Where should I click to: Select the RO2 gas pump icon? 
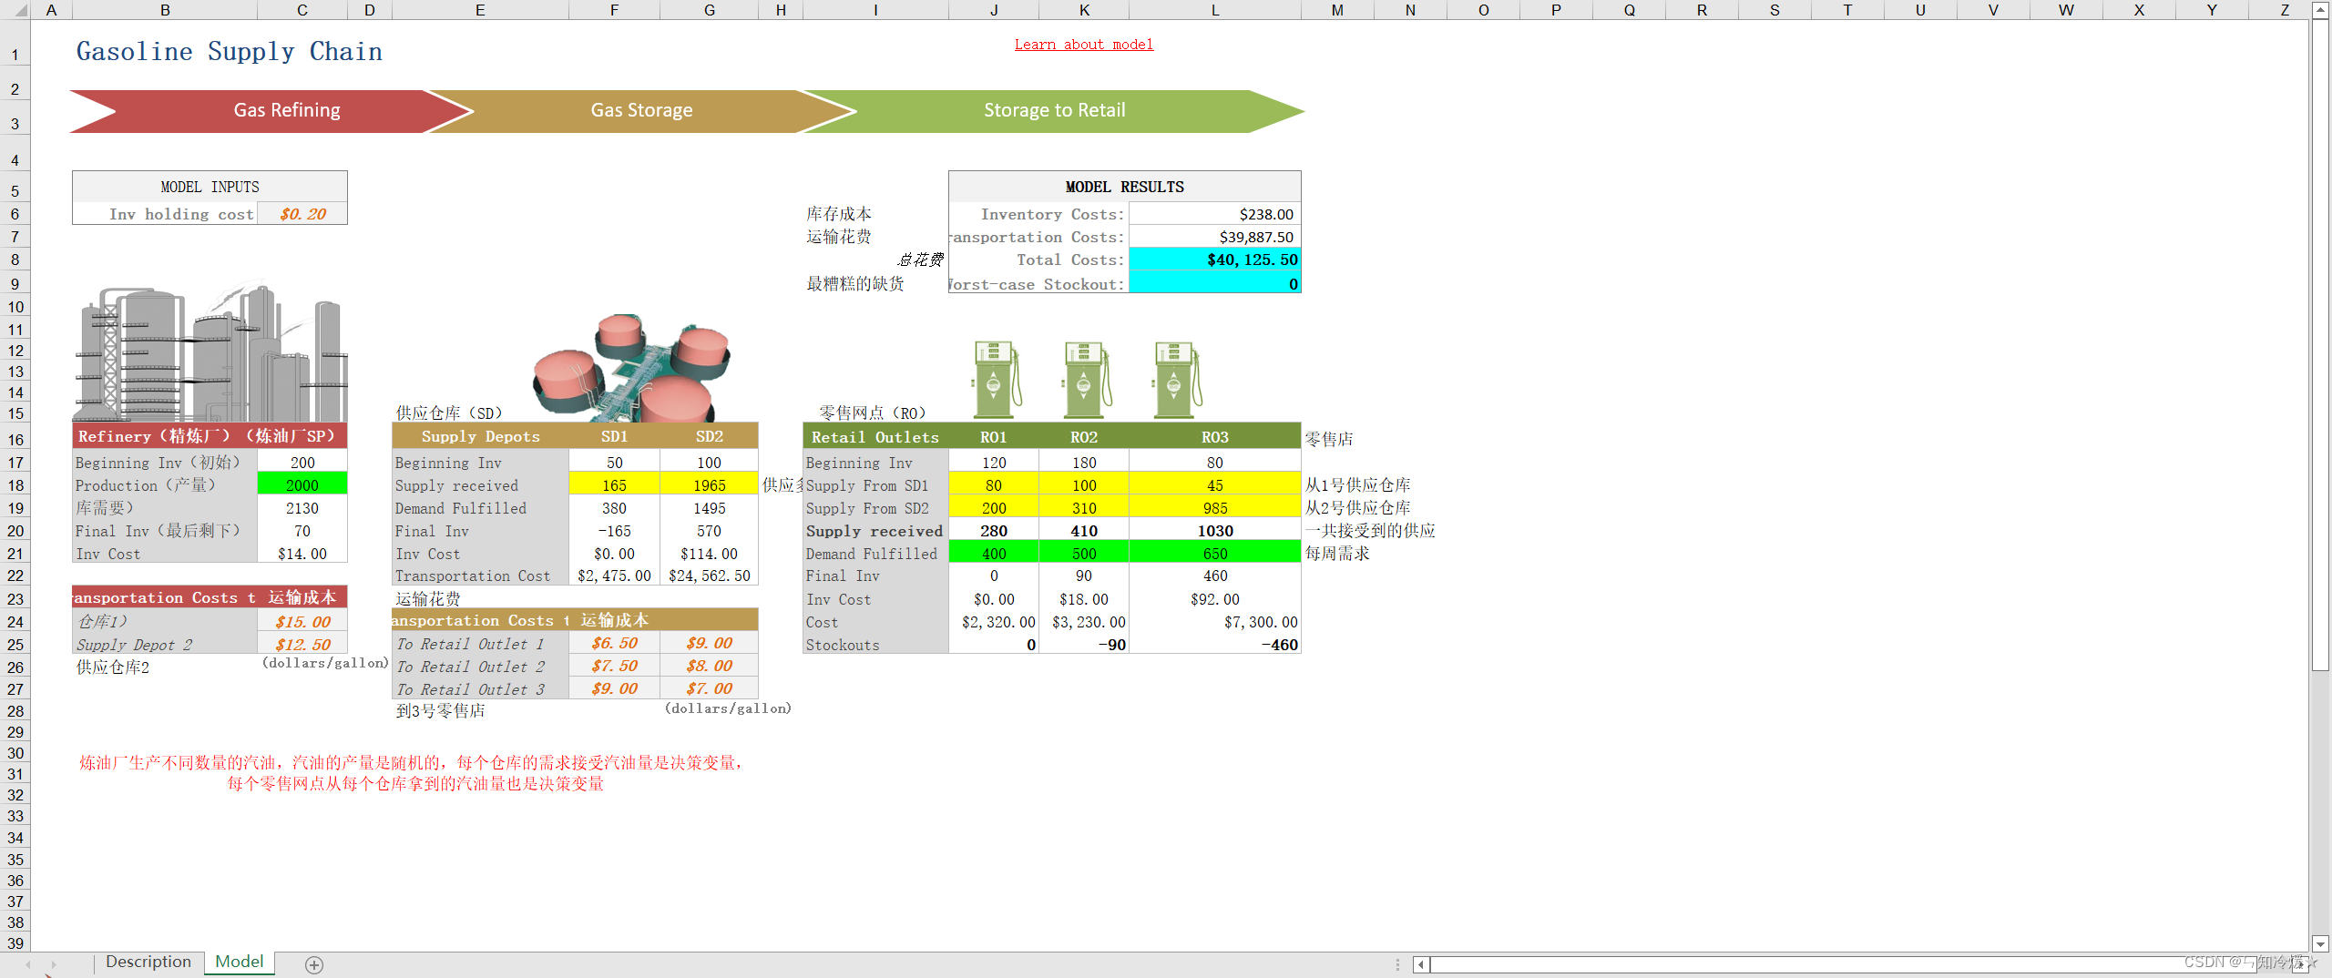pos(1086,380)
